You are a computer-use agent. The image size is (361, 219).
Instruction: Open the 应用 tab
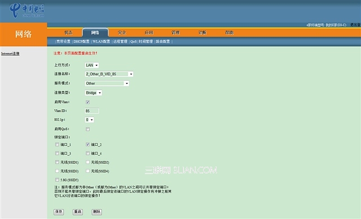coord(149,33)
